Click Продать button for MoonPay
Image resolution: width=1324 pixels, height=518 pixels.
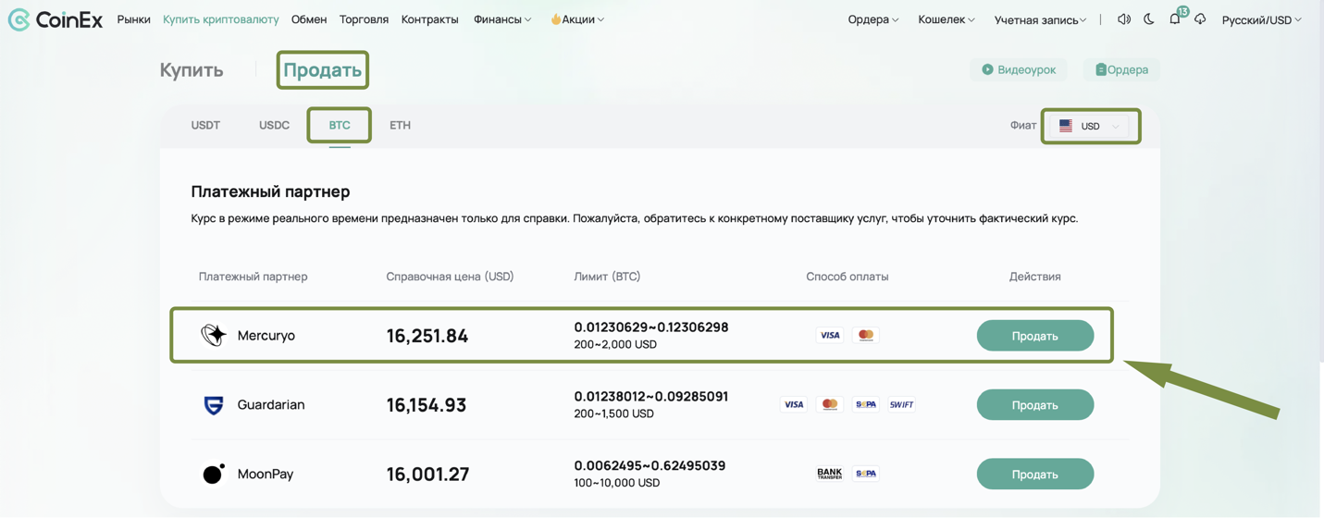click(x=1035, y=474)
